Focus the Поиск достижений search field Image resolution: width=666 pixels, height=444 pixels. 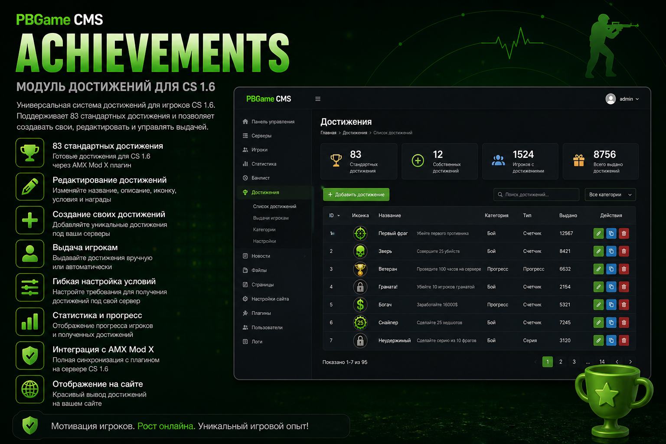coord(536,195)
